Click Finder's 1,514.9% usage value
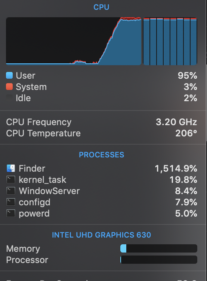 pyautogui.click(x=176, y=169)
